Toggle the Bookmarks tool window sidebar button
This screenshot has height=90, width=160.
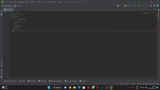point(1,73)
